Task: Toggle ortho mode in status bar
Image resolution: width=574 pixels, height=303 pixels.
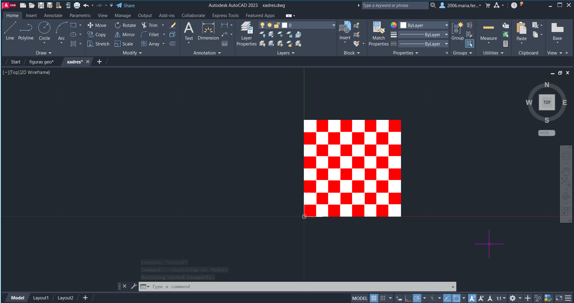Action: click(x=408, y=298)
